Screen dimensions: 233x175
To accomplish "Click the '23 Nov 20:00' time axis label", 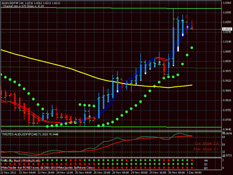I will pyautogui.click(x=46, y=173).
